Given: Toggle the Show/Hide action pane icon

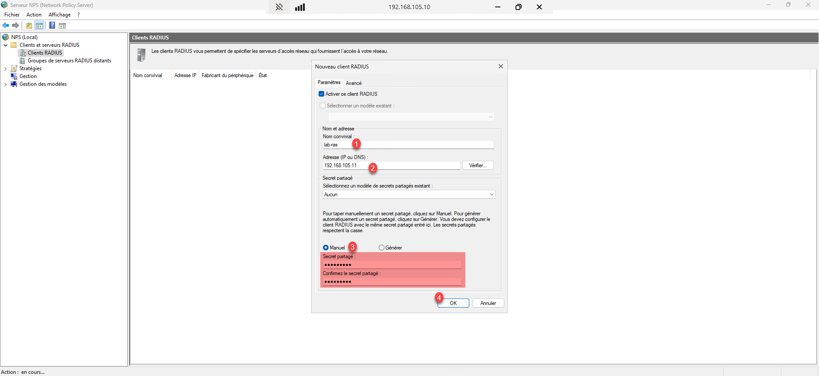Looking at the screenshot, I should coord(62,26).
